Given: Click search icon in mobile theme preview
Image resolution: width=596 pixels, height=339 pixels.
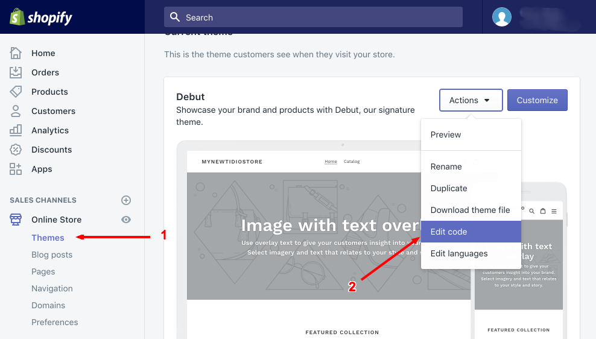Looking at the screenshot, I should (532, 211).
